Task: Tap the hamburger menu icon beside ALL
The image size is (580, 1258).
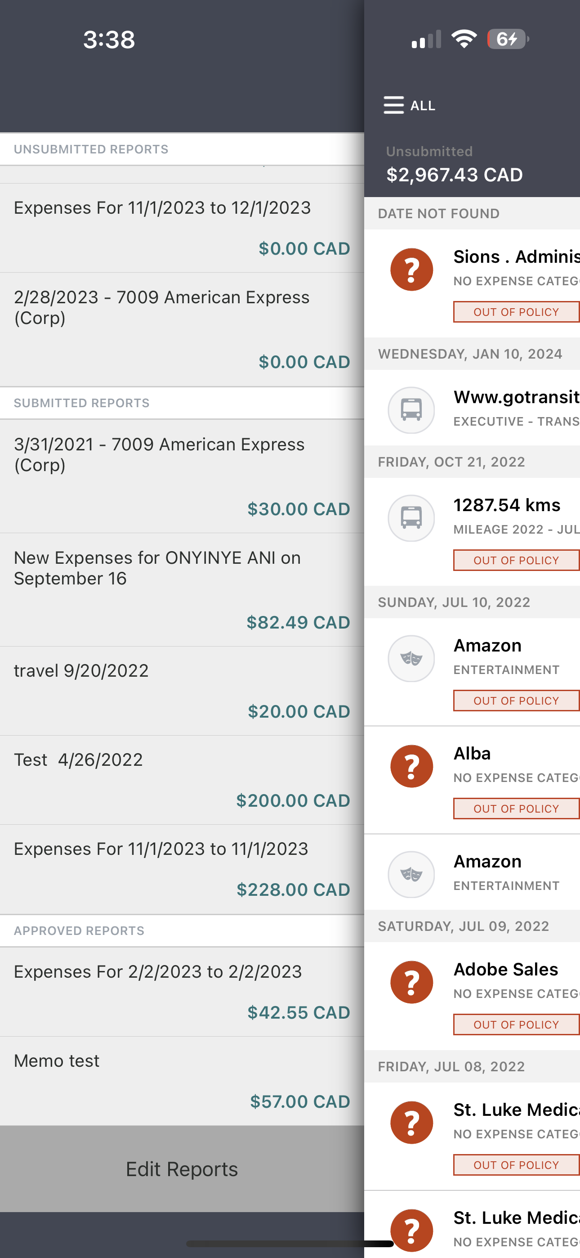Action: 393,105
